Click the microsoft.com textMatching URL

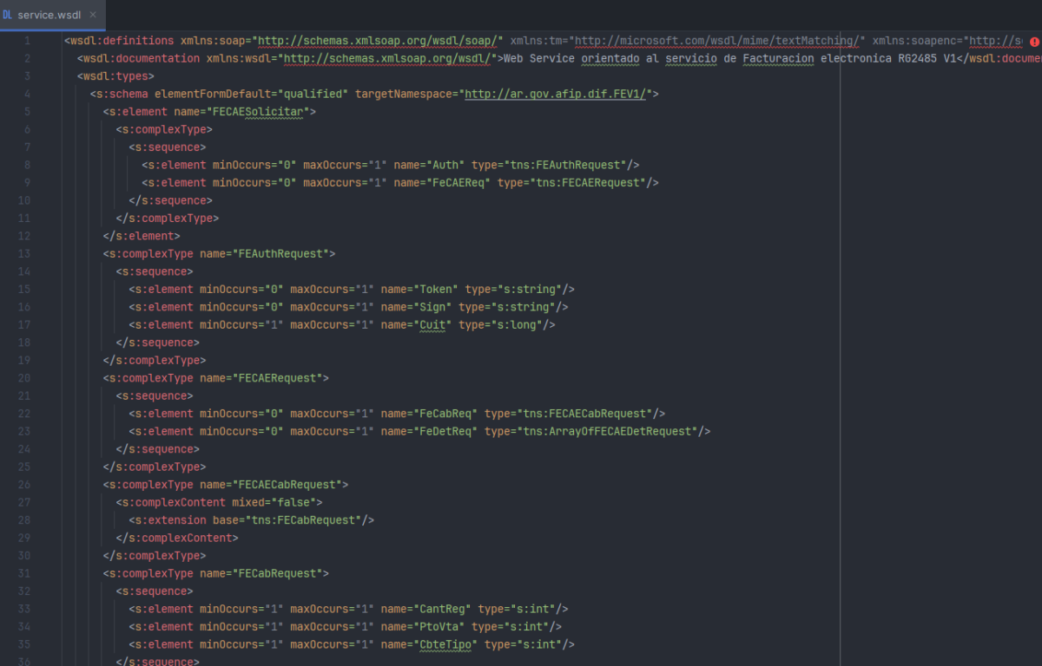click(x=720, y=41)
